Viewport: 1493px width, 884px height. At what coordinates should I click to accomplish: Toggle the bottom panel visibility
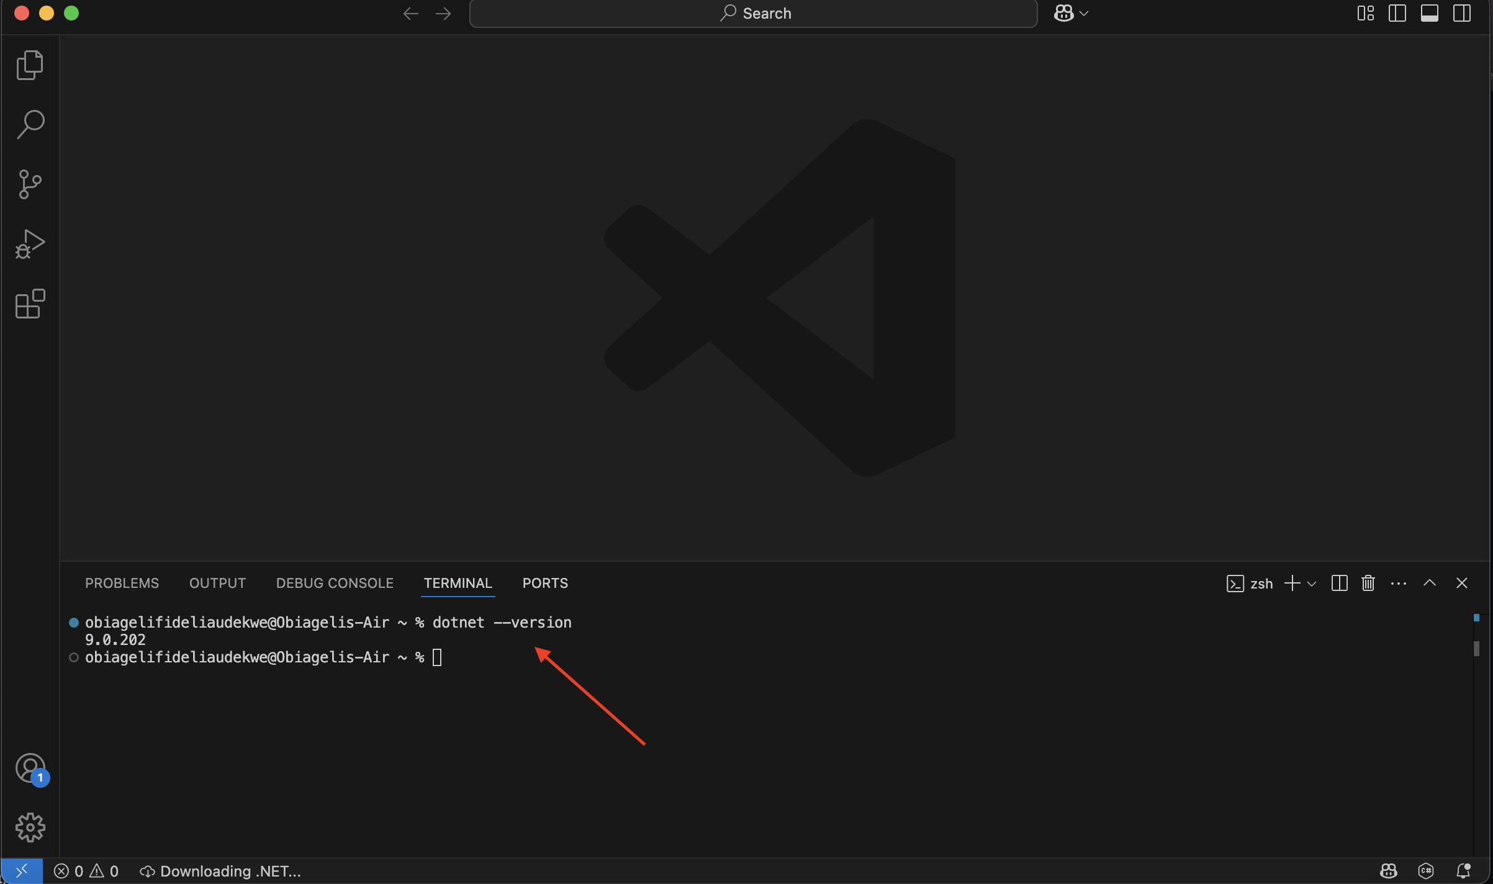click(1430, 13)
